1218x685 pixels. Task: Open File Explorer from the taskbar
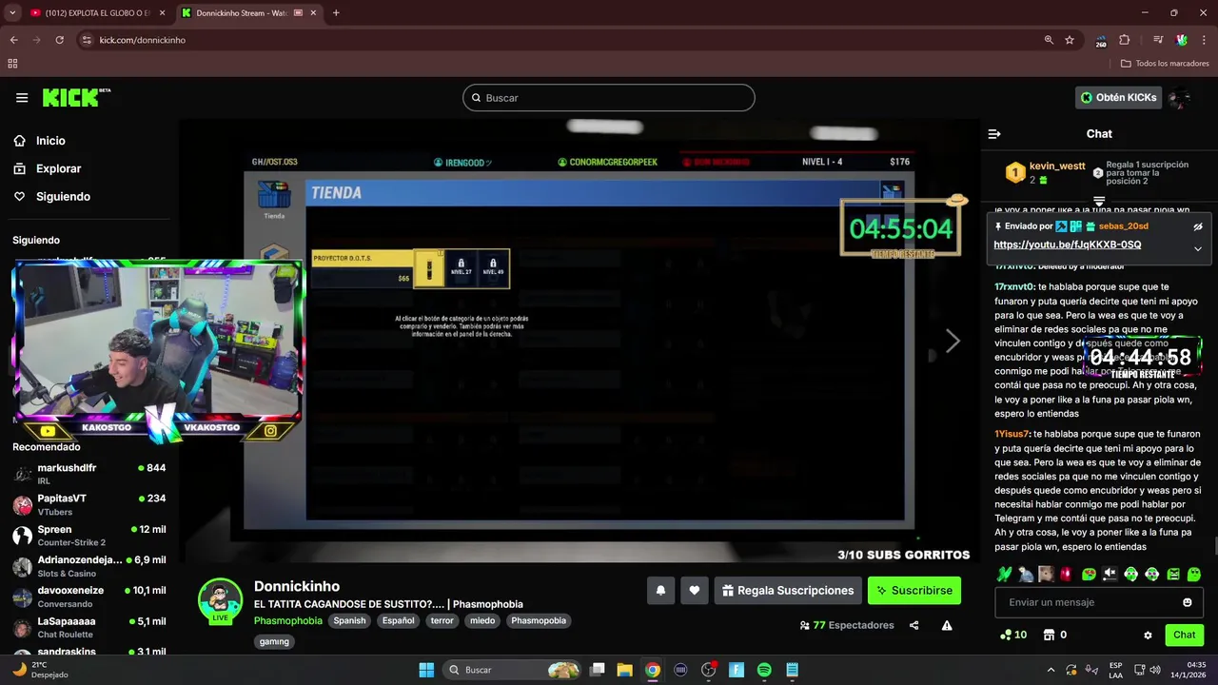pos(624,670)
